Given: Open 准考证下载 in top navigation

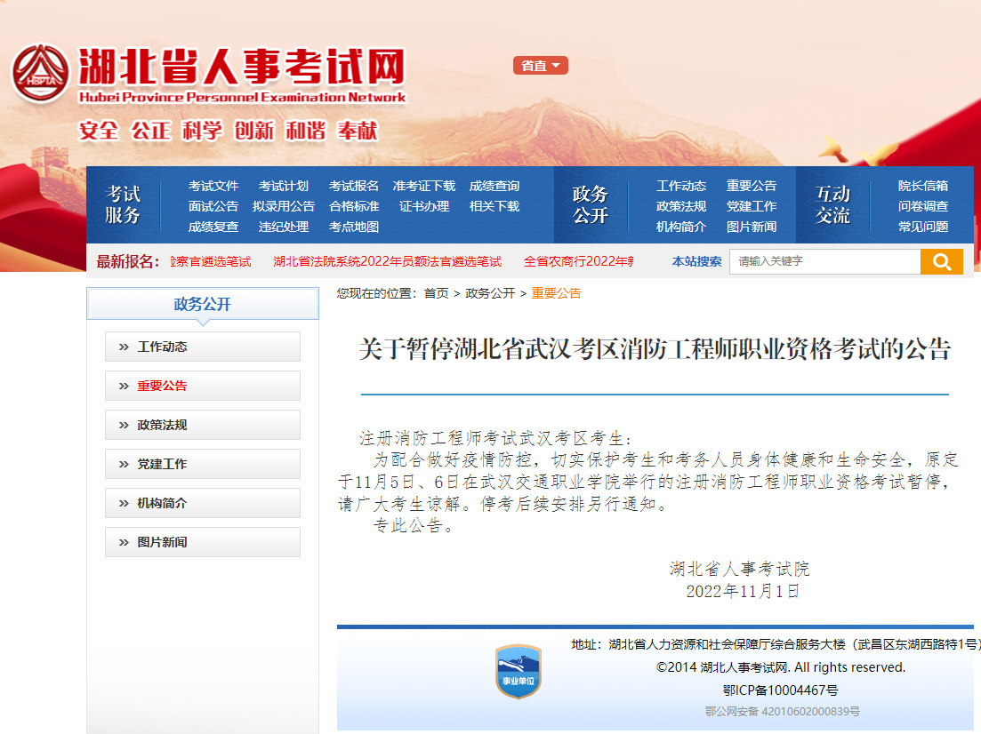Looking at the screenshot, I should tap(424, 186).
